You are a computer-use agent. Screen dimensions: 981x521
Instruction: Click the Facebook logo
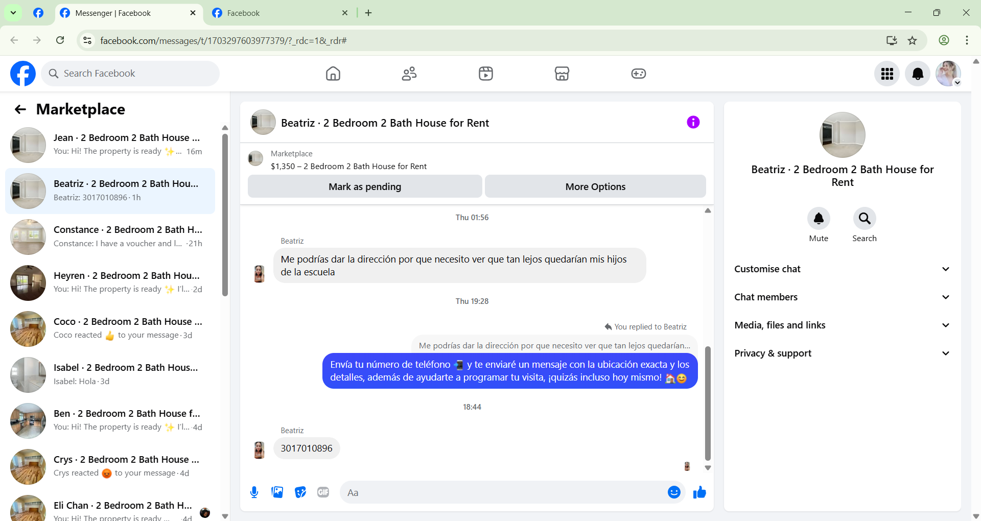pos(23,74)
